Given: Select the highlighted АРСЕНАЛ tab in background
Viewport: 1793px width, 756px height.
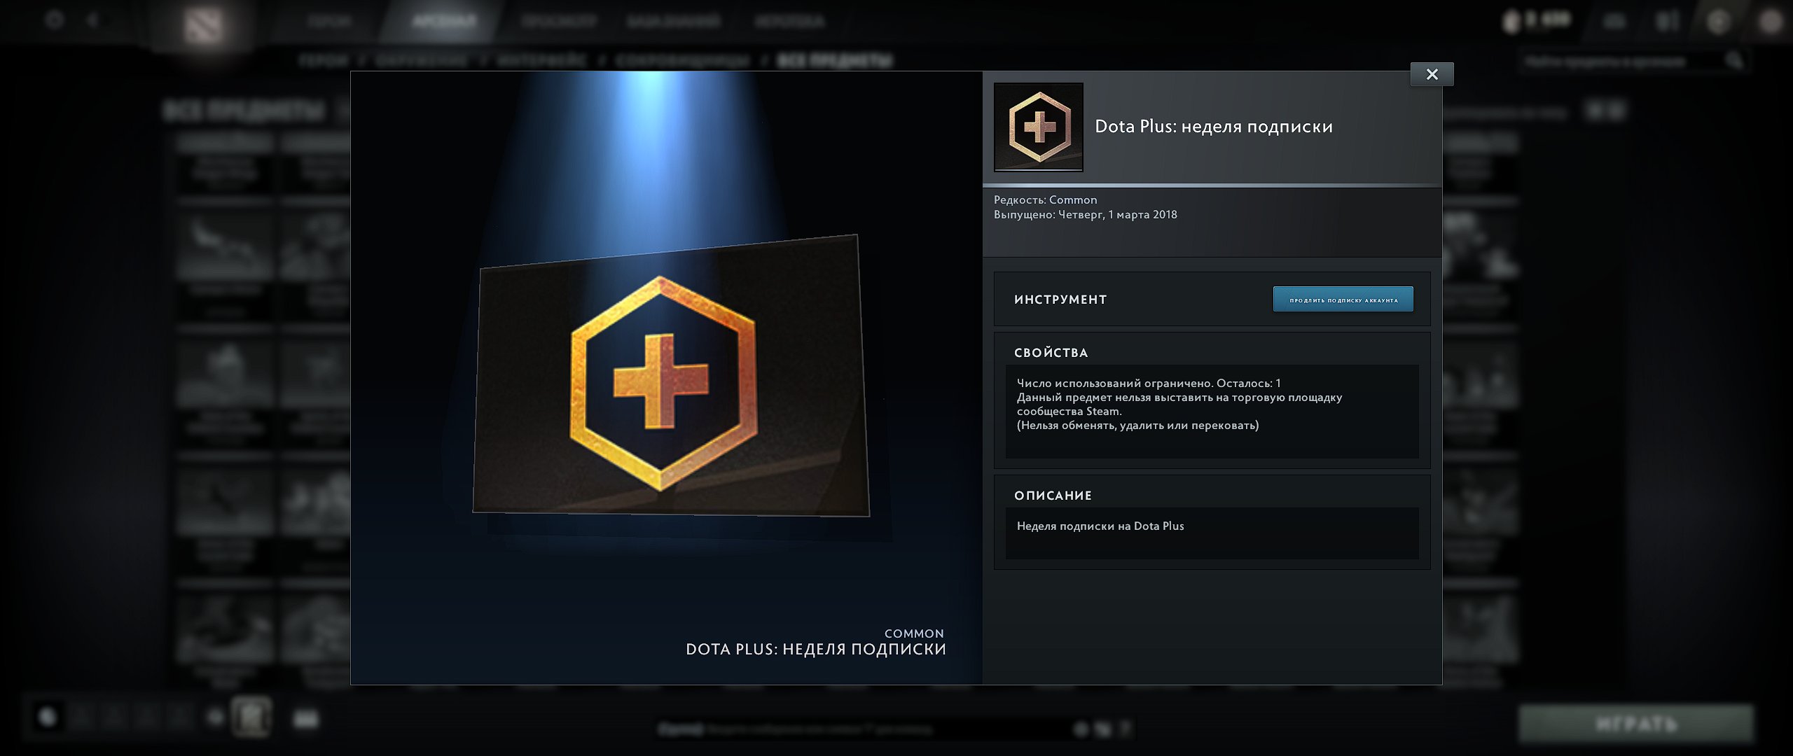Looking at the screenshot, I should click(x=444, y=21).
